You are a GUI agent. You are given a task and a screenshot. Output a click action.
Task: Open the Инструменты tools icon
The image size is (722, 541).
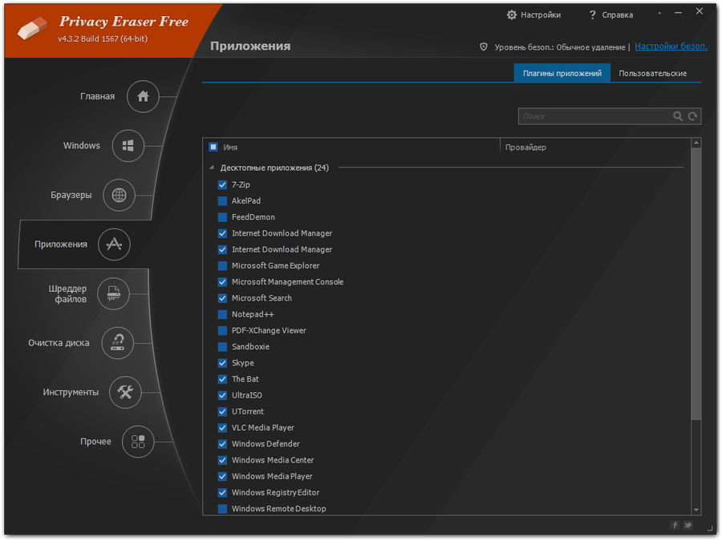pyautogui.click(x=125, y=392)
